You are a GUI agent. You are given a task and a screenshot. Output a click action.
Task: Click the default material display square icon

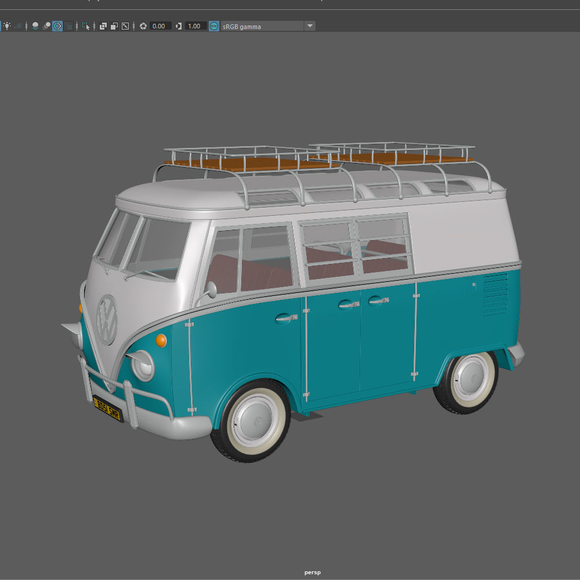click(x=67, y=26)
